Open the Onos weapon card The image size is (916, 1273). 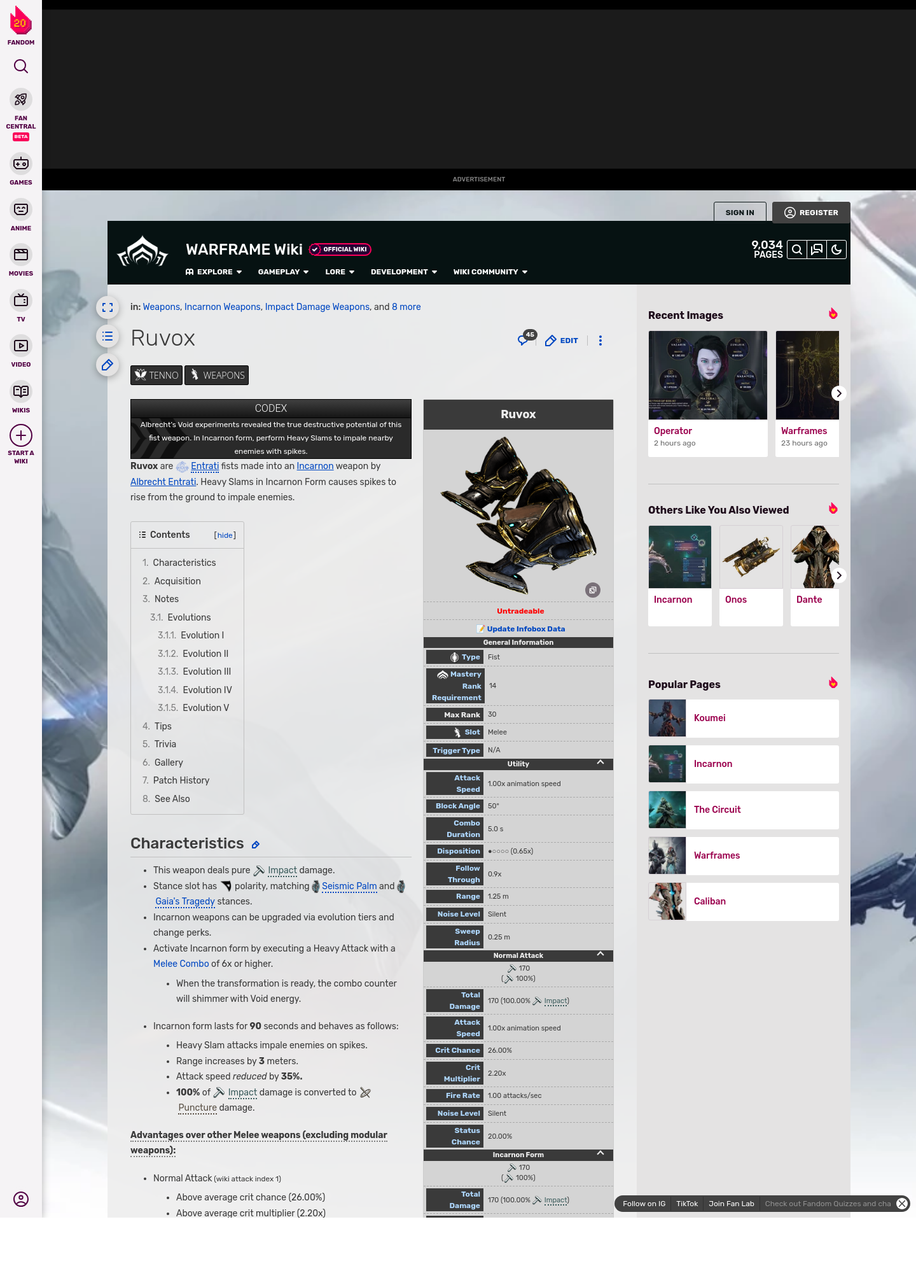[751, 575]
